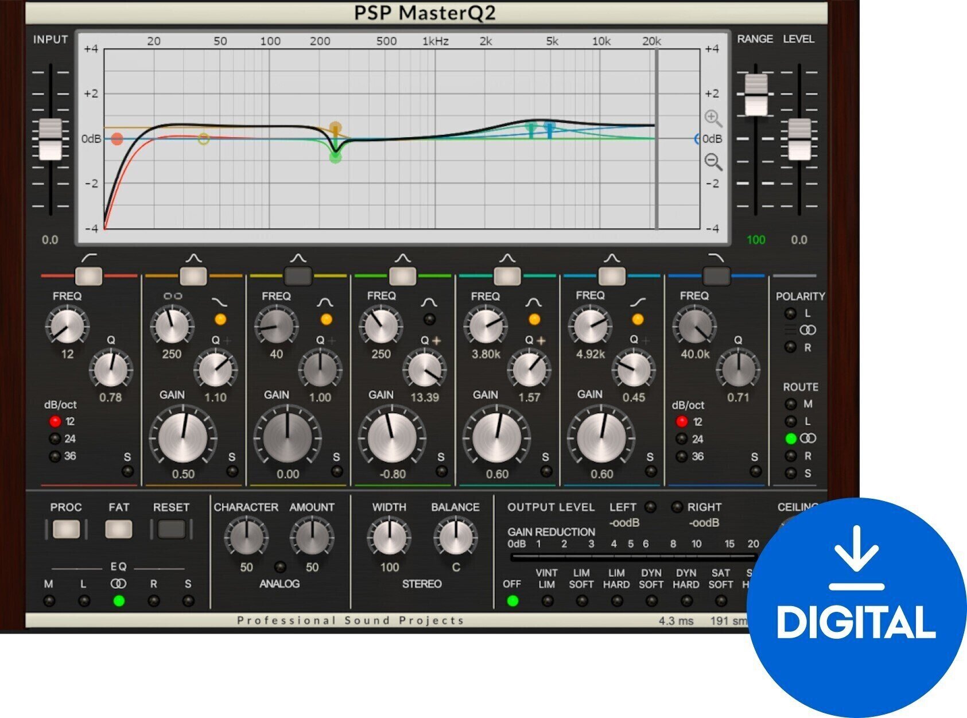Toggle the orange band enable button
This screenshot has height=718, width=967.
[193, 276]
